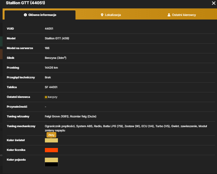The height and width of the screenshot is (174, 217).
Task: Select the visual tuning text Felgi Grove
Action: (x=52, y=116)
